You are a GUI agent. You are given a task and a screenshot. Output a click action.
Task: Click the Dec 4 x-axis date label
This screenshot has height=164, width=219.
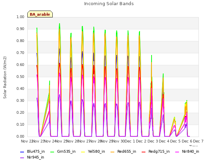point(164,141)
